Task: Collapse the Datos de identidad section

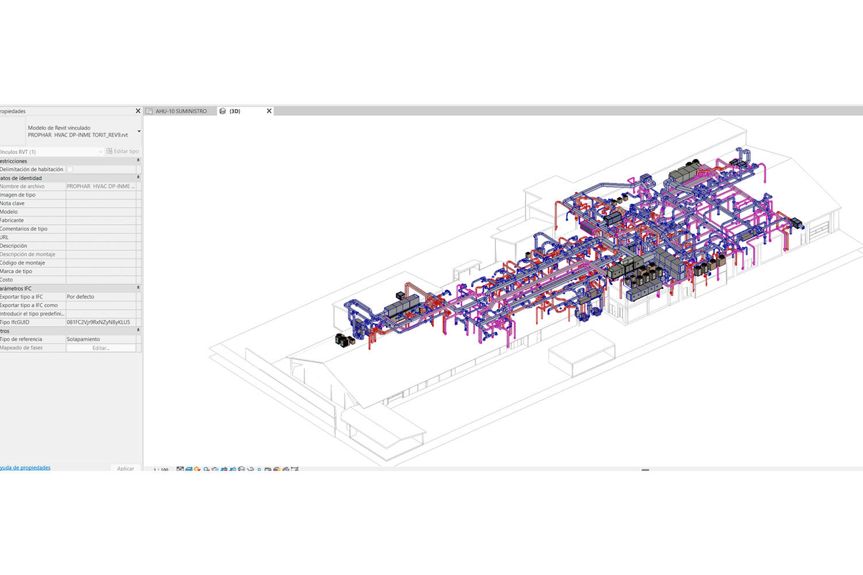Action: (x=138, y=178)
